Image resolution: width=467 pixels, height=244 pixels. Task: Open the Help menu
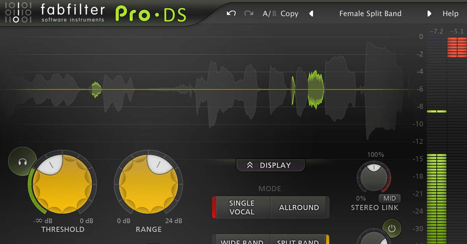[451, 13]
